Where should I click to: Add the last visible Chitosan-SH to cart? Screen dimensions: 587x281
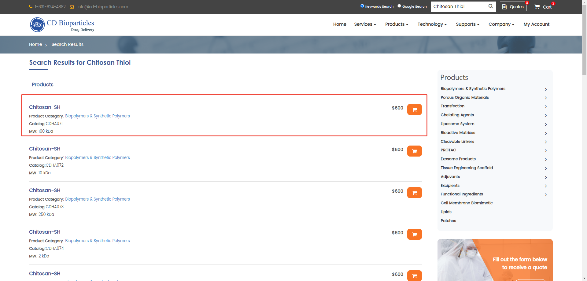[414, 275]
